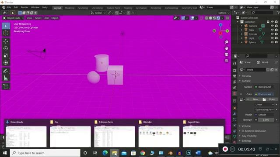Open Global transform orientation dropdown
Screen dimensions: 280x157
pyautogui.click(x=98, y=13)
